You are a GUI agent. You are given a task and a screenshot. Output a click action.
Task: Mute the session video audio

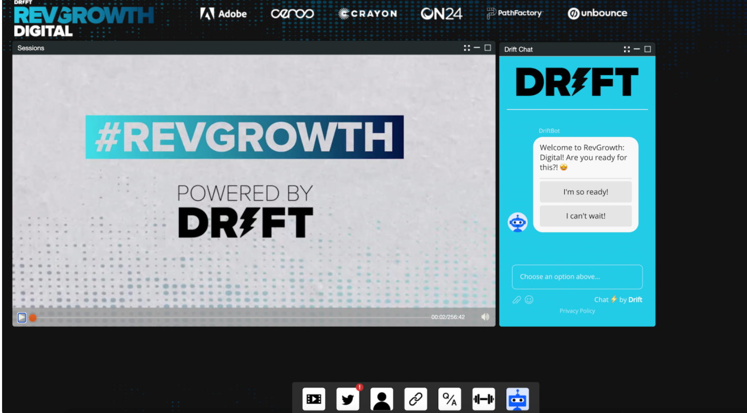coord(484,317)
